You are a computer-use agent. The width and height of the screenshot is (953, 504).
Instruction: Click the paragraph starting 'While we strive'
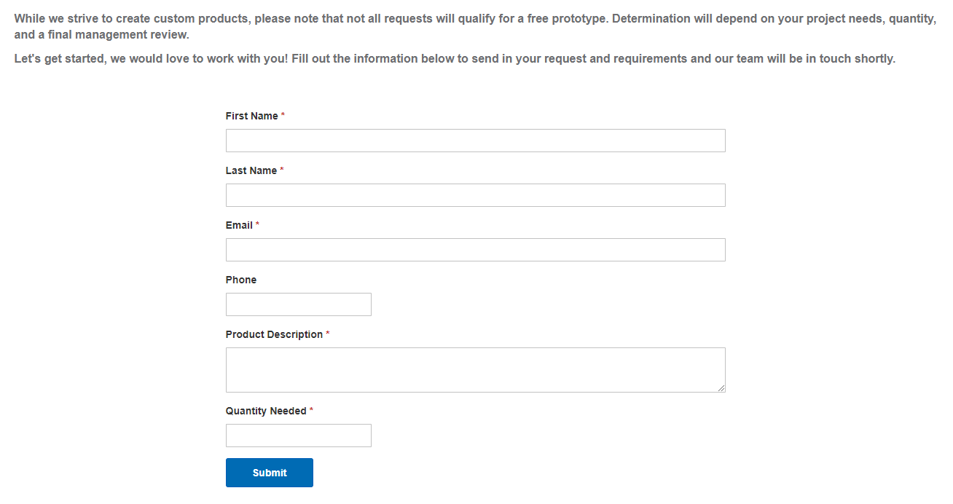pos(475,26)
